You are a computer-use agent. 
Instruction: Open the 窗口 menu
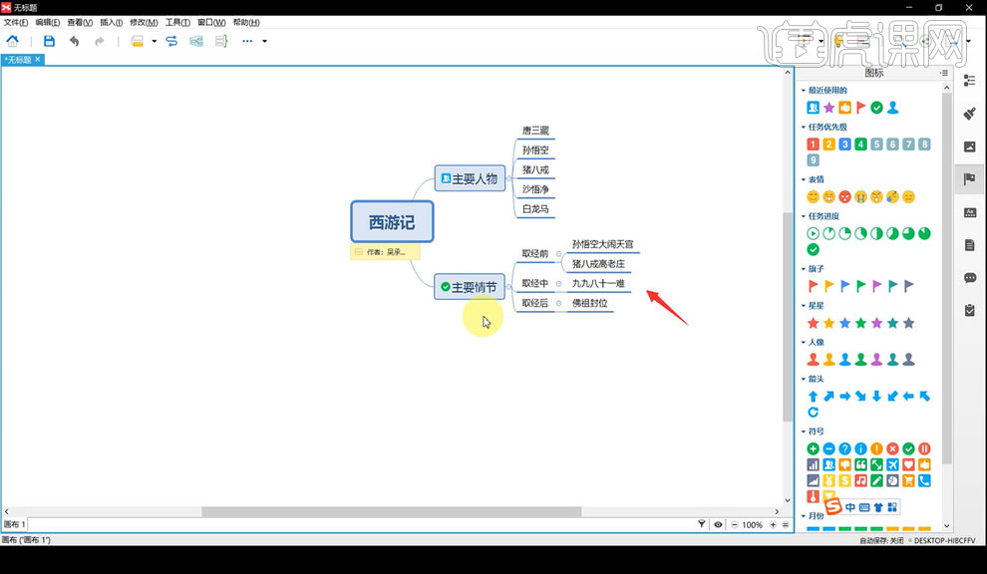click(211, 22)
